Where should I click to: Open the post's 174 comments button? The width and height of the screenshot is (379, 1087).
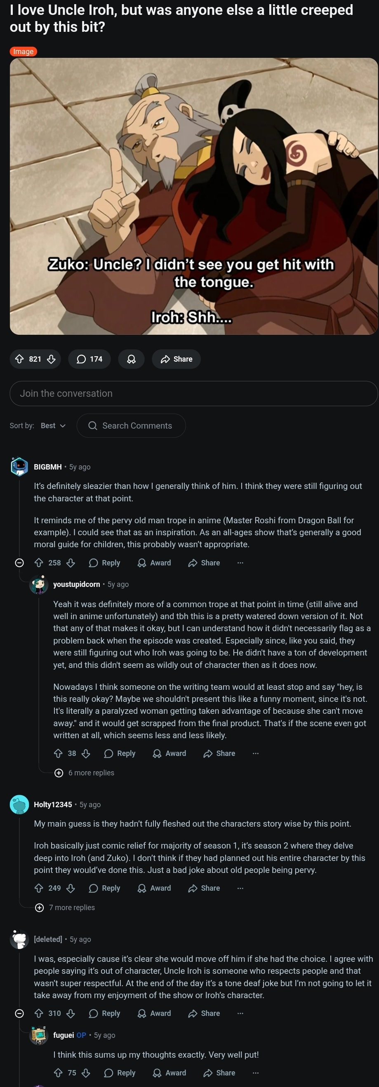(x=89, y=359)
